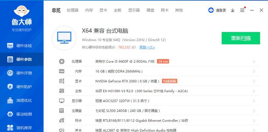Open 装机推荐 in the sidebar
Screen dimensions: 268x132
[22, 128]
